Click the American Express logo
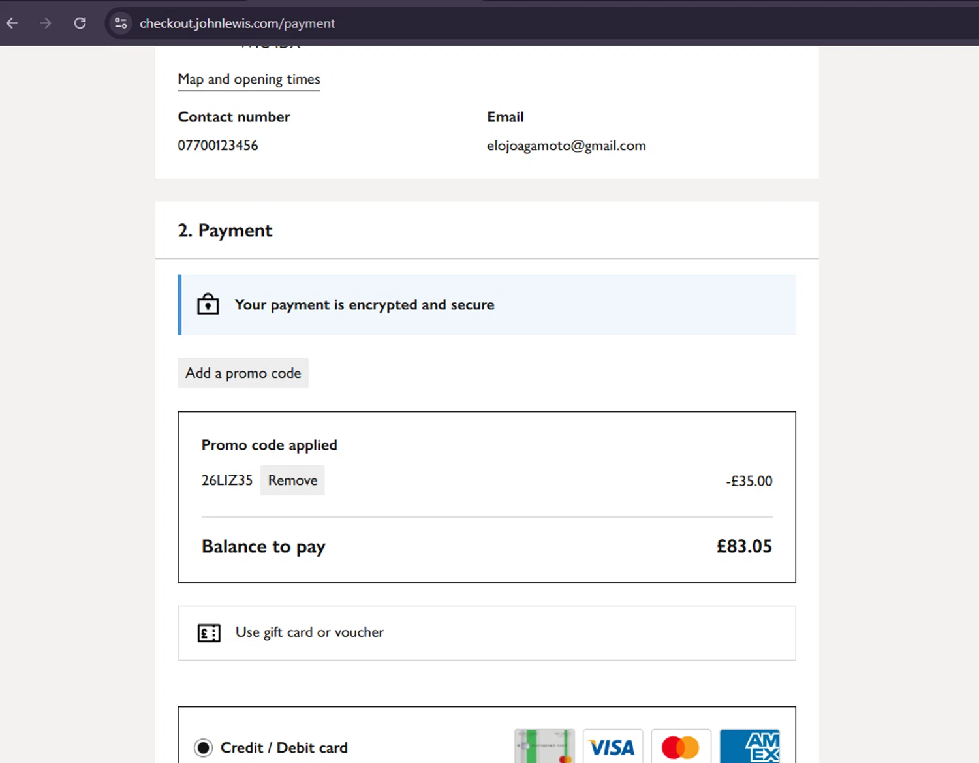 click(x=749, y=747)
